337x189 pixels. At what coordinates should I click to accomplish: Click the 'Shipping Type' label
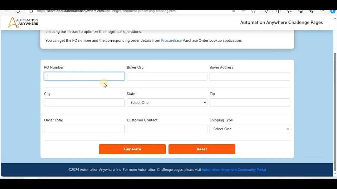point(221,120)
